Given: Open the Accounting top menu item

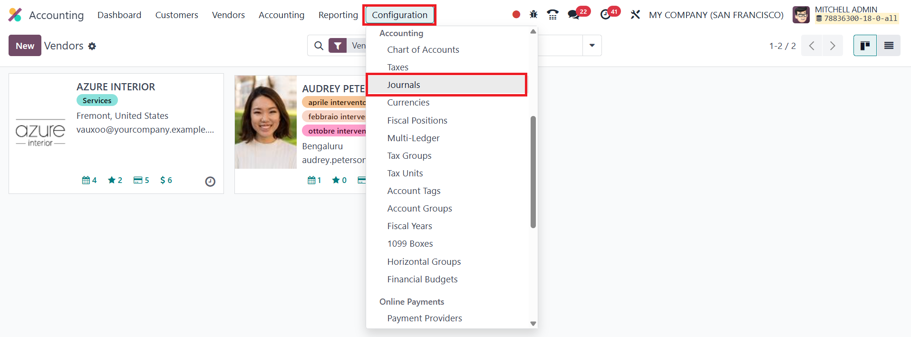Looking at the screenshot, I should click(281, 15).
